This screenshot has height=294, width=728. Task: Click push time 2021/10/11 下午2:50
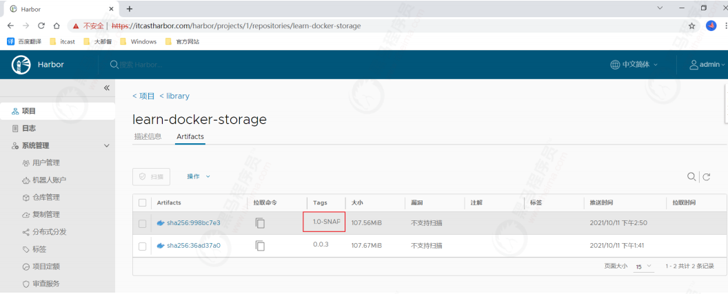click(x=618, y=223)
